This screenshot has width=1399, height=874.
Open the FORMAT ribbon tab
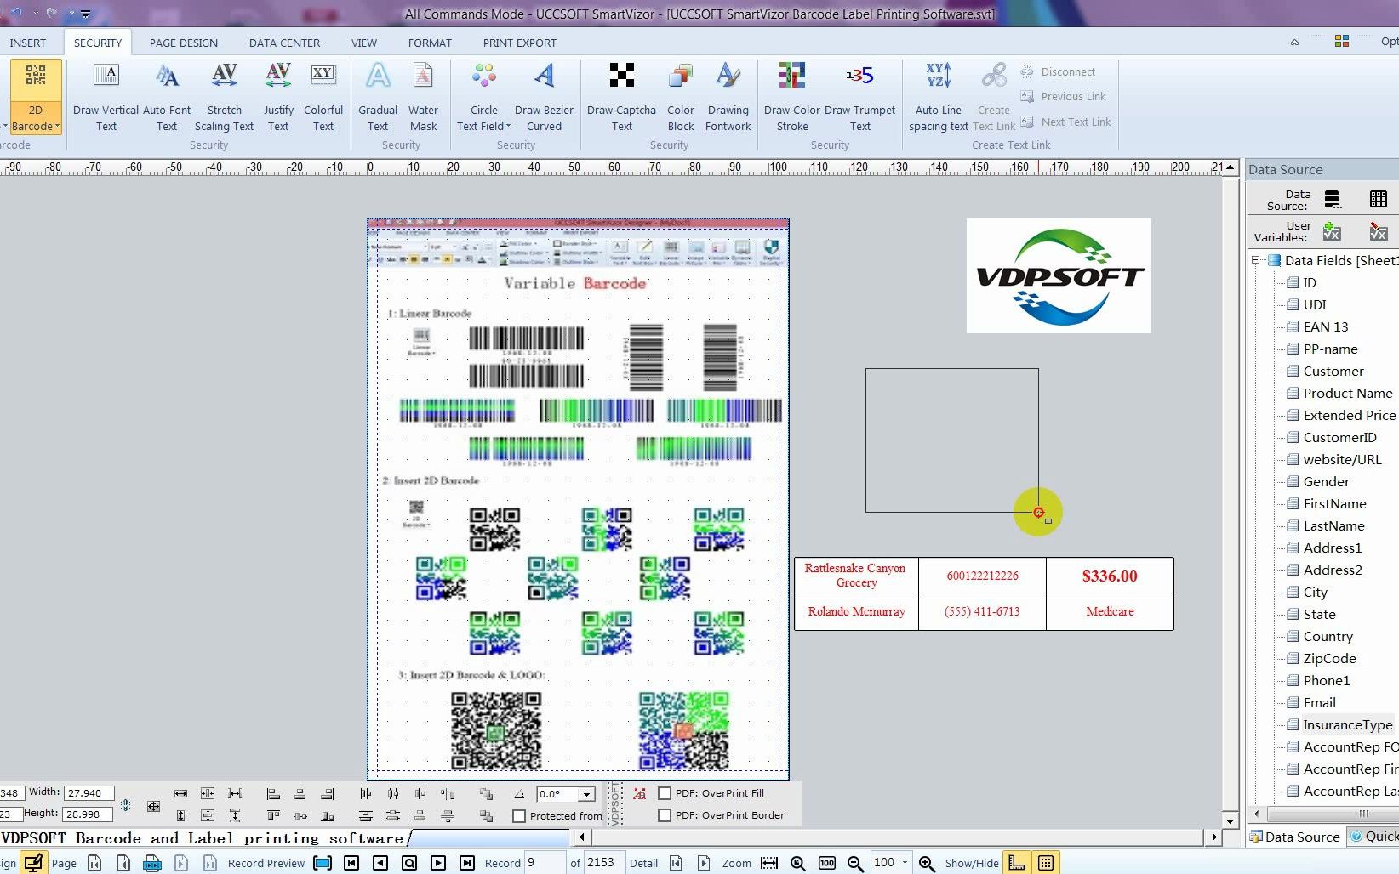coord(430,43)
